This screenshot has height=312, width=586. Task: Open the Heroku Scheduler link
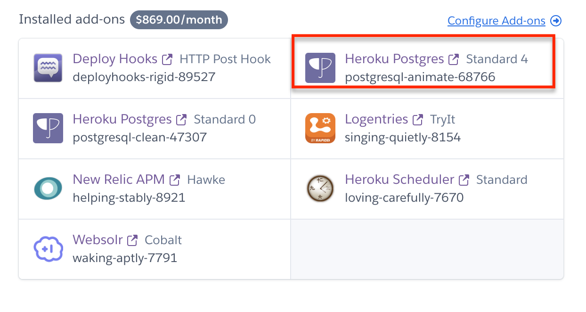pyautogui.click(x=399, y=180)
